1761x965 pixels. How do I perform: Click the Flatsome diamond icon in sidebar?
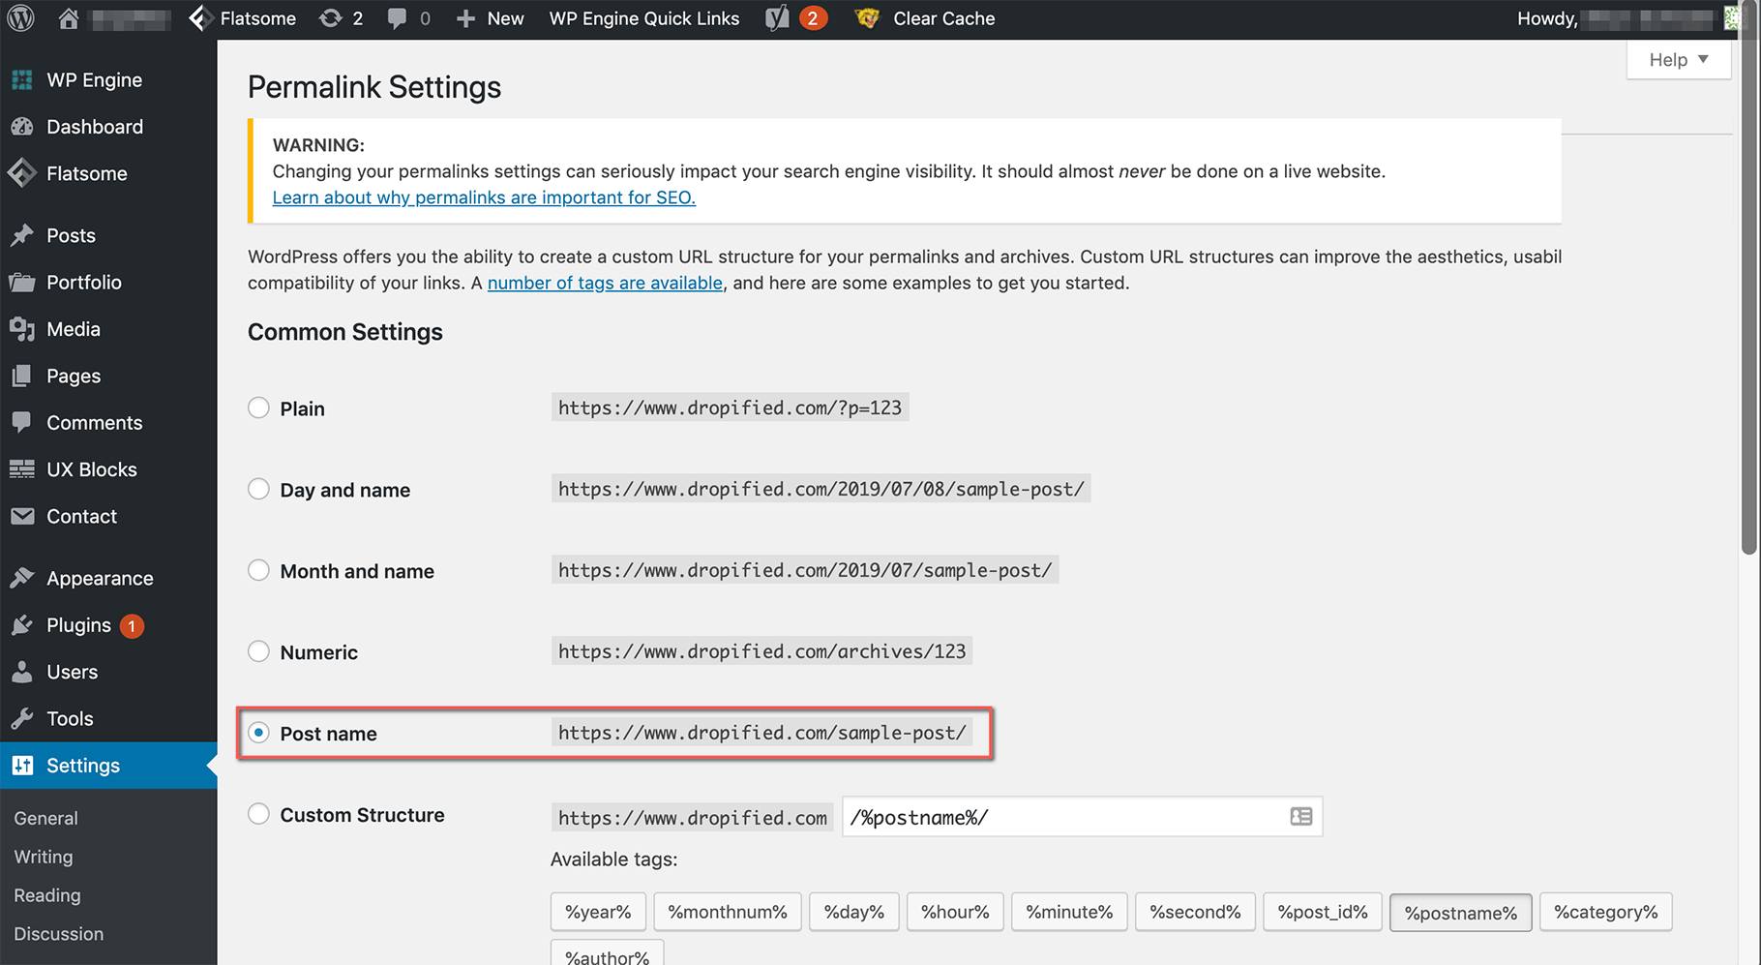pos(22,173)
